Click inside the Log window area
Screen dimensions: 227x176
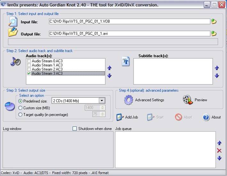pos(58,150)
